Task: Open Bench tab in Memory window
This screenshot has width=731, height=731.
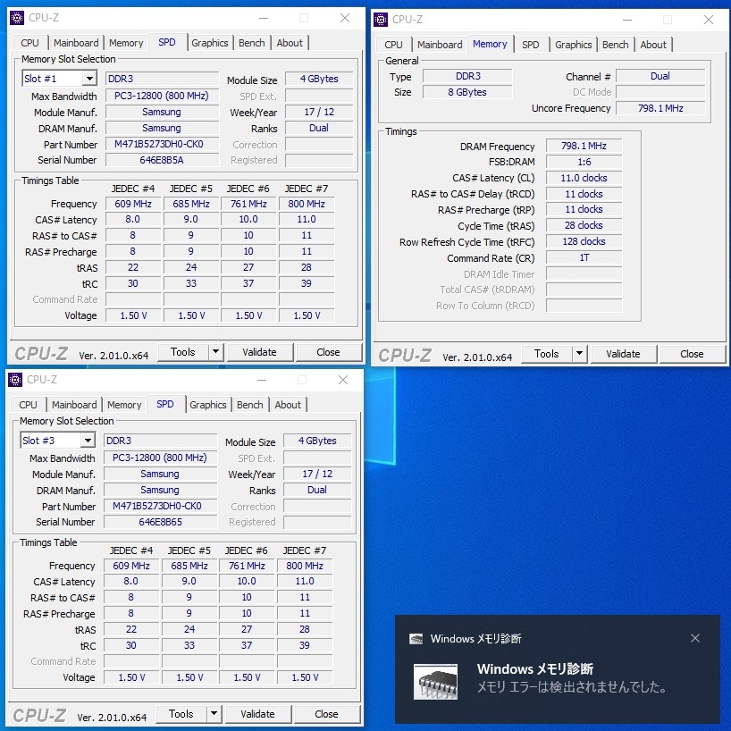Action: point(616,45)
